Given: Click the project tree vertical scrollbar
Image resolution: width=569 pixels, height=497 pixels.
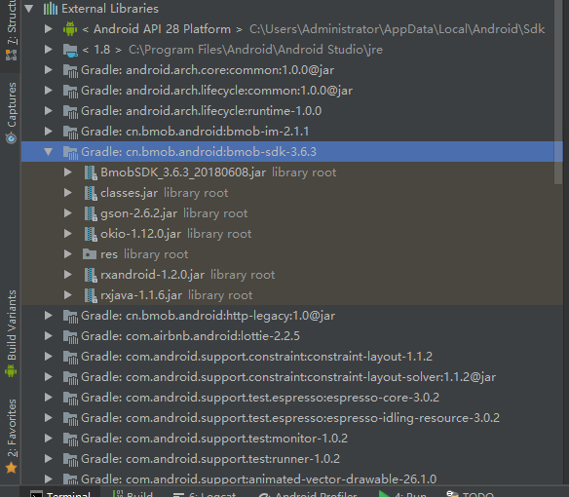Looking at the screenshot, I should click(558, 92).
